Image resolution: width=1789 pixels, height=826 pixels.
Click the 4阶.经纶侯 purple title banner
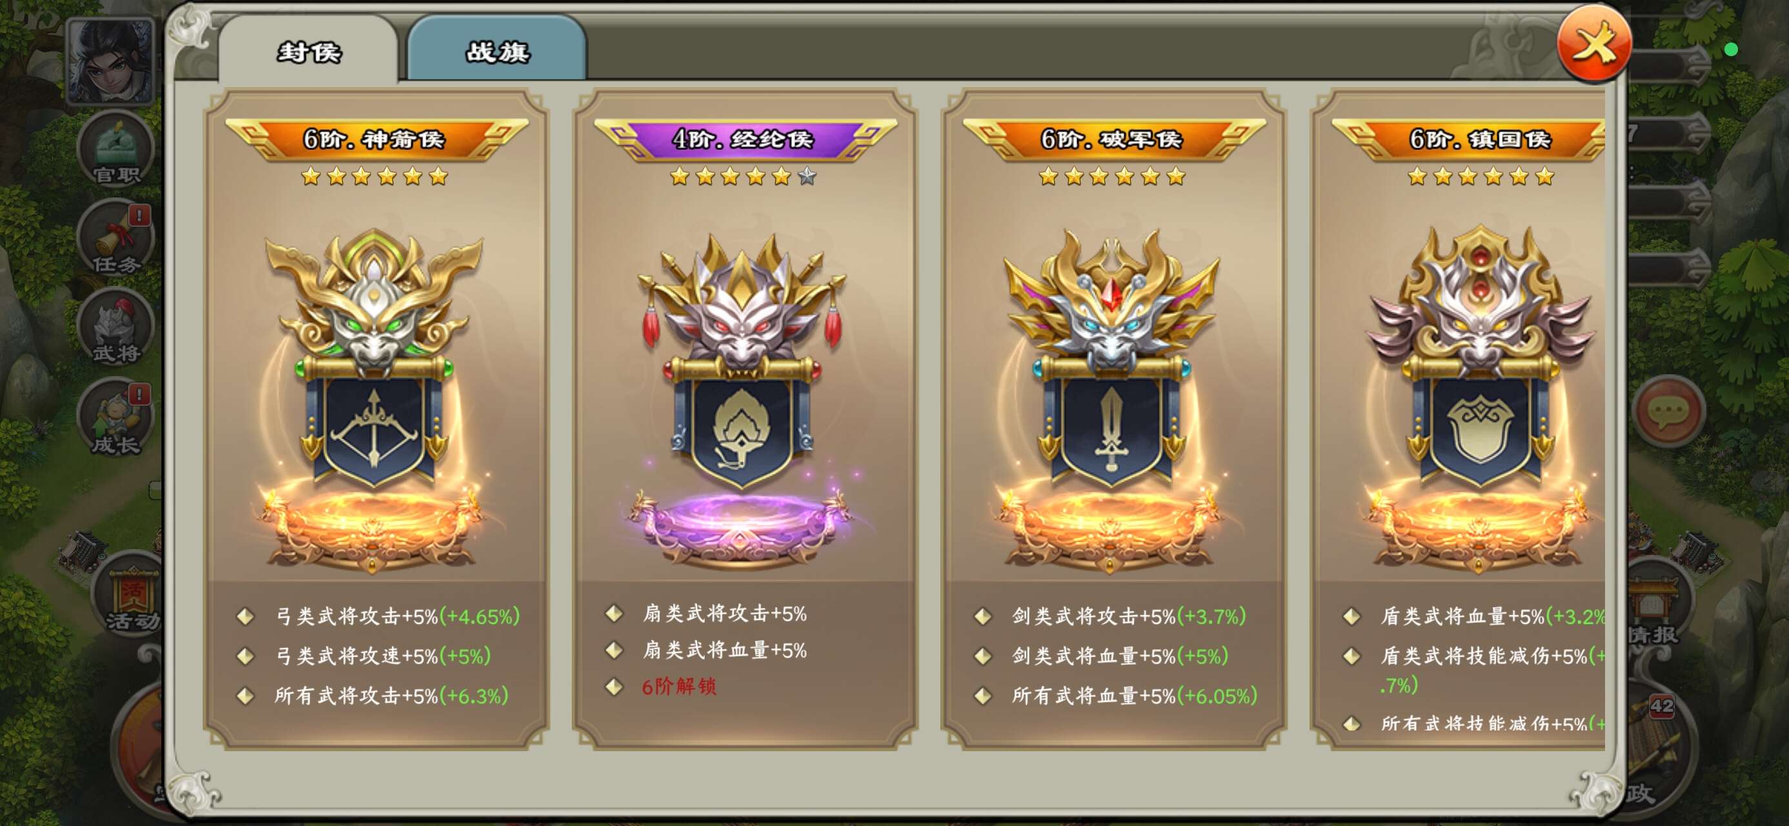pyautogui.click(x=743, y=139)
